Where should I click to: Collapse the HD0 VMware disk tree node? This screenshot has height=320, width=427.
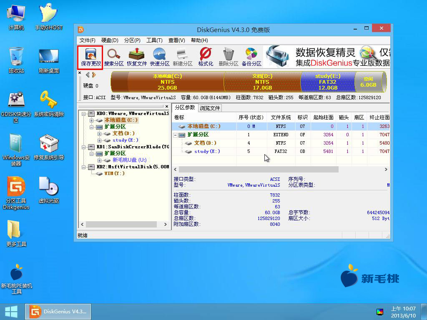pyautogui.click(x=84, y=114)
